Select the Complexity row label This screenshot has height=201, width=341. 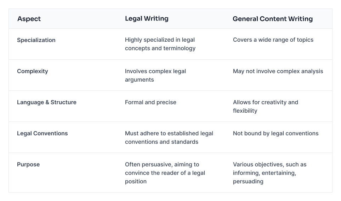(32, 71)
